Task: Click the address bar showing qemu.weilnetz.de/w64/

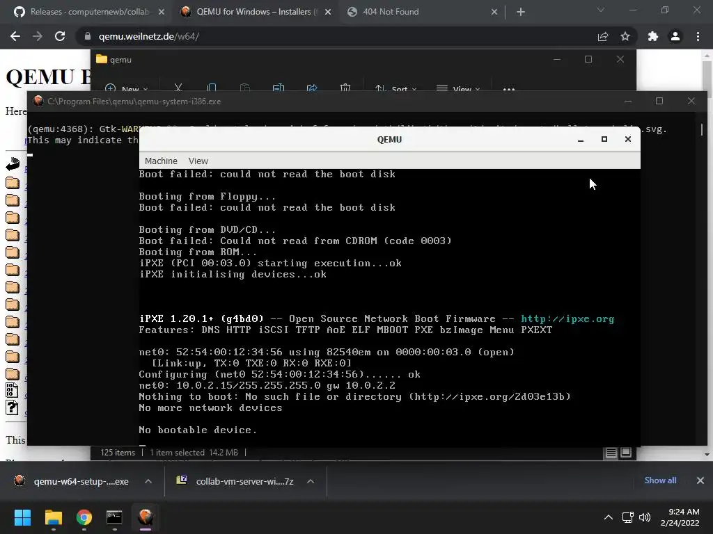Action: coord(336,36)
